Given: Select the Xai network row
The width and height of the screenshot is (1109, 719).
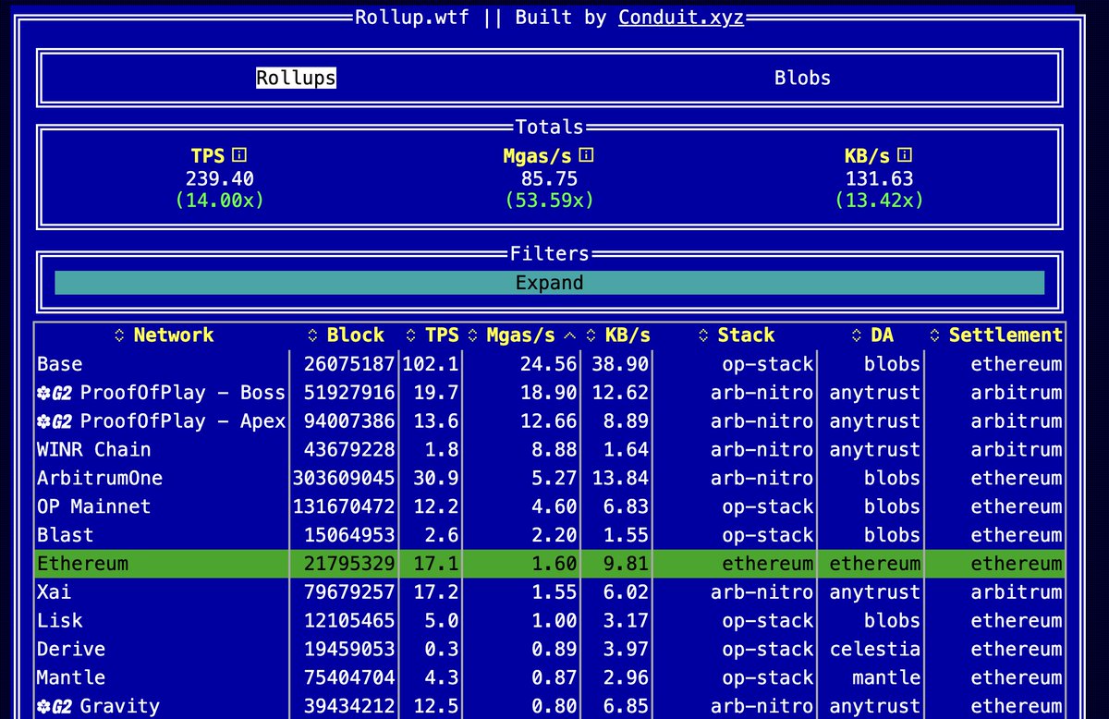Looking at the screenshot, I should pyautogui.click(x=550, y=592).
